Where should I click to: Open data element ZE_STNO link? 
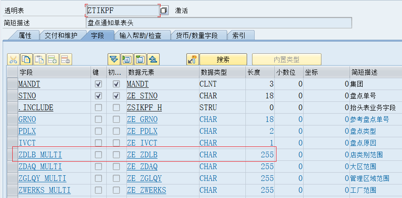[142, 96]
